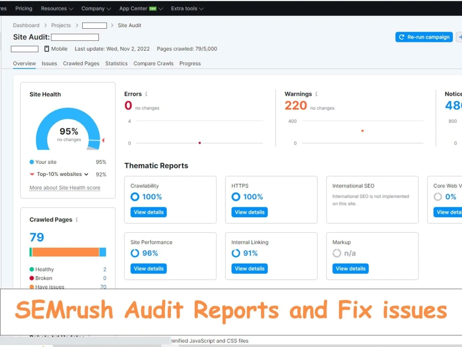Click the Markup n/a ring icon
Screen dimensions: 462x347
pyautogui.click(x=337, y=253)
